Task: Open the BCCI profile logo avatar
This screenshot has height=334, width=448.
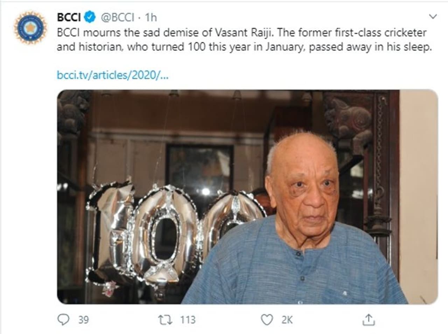Action: coord(30,28)
